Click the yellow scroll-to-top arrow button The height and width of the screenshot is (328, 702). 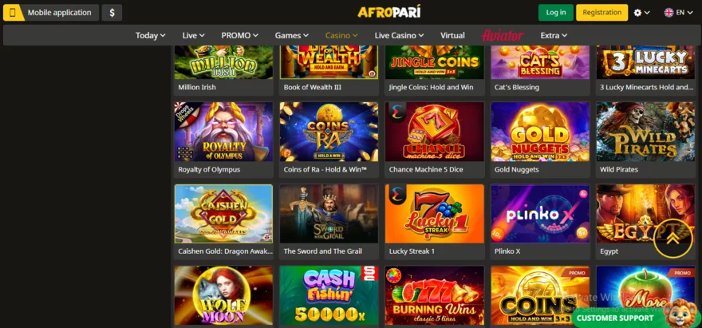(x=673, y=239)
